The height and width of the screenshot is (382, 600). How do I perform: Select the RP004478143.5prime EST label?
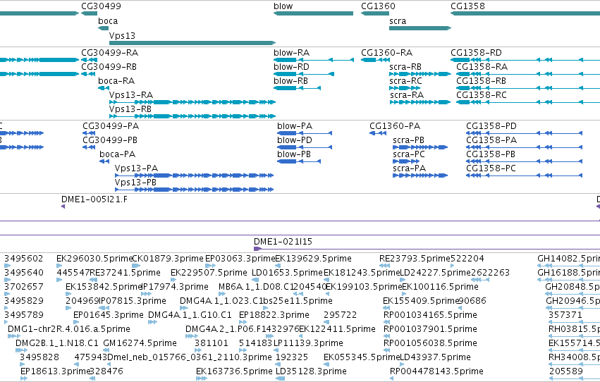(436, 371)
